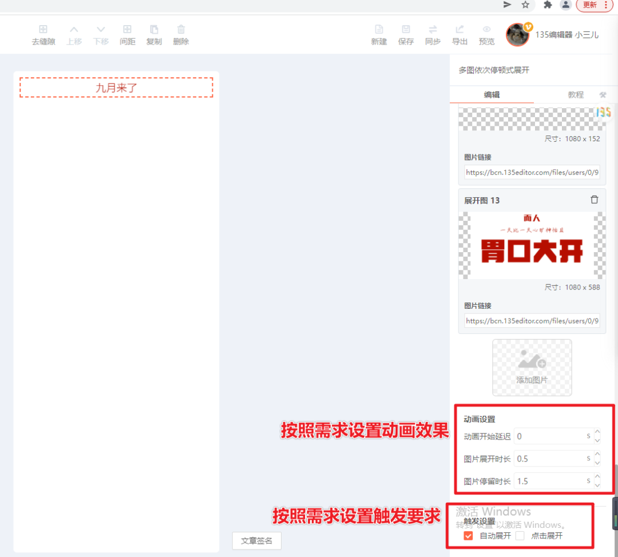618x557 pixels.
Task: Open the 间距 spacing tool
Action: 127,35
